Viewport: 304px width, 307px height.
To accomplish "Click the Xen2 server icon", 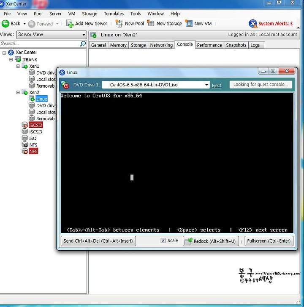I will pos(24,92).
